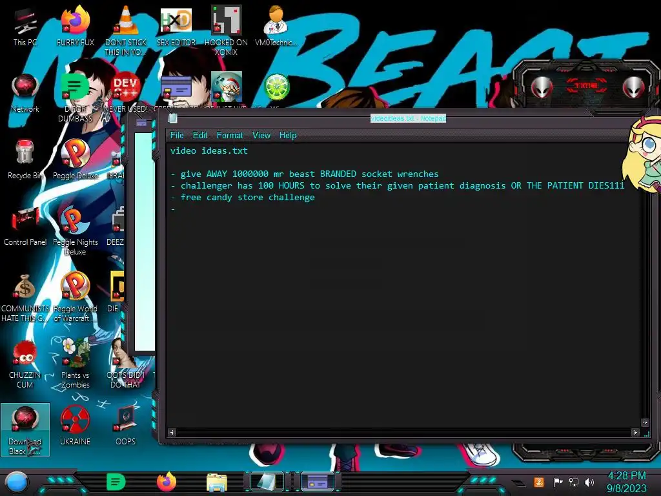
Task: Click right alien head on gadget
Action: click(x=634, y=87)
